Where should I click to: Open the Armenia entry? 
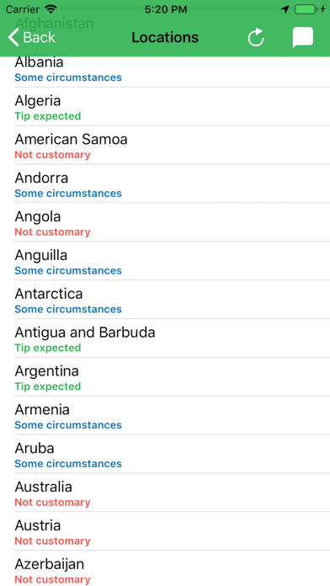coord(172,416)
